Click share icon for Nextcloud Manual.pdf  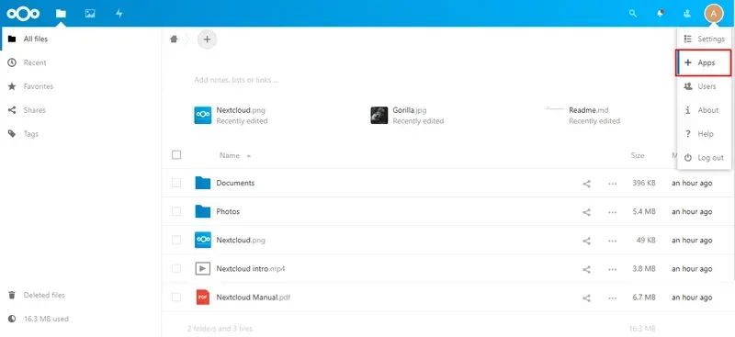586,298
